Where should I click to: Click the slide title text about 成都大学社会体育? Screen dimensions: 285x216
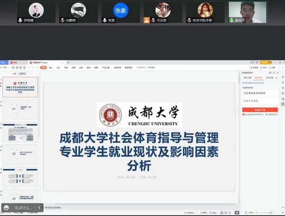point(139,152)
